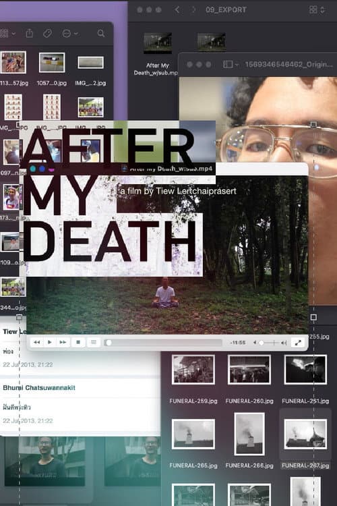Viewport: 337px width, 506px height.
Task: Expand the chevron beside the ellipsis action icon
Action: 75,34
